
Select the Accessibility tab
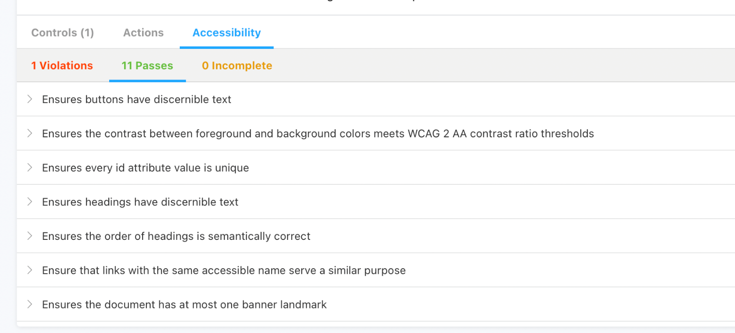[226, 33]
